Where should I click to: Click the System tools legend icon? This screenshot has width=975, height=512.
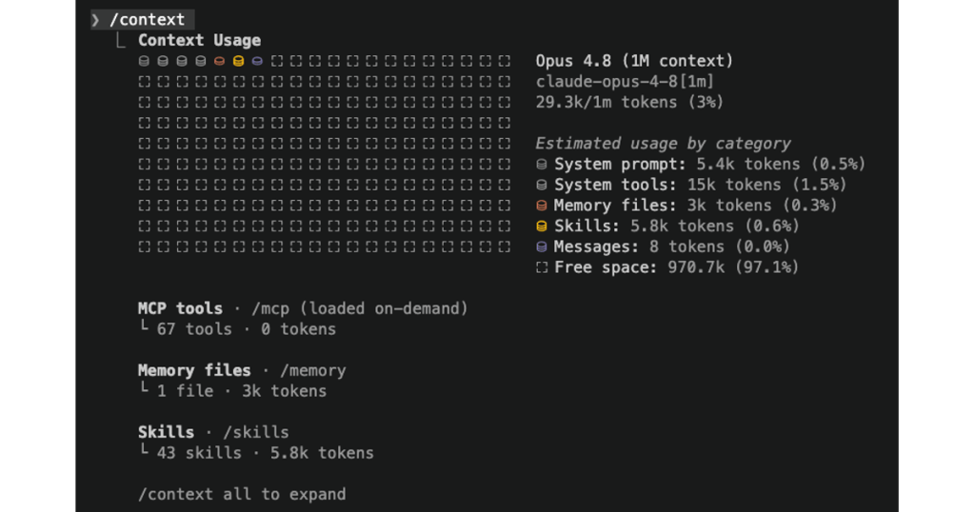(x=542, y=185)
